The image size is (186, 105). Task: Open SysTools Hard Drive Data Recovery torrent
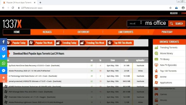(34, 65)
